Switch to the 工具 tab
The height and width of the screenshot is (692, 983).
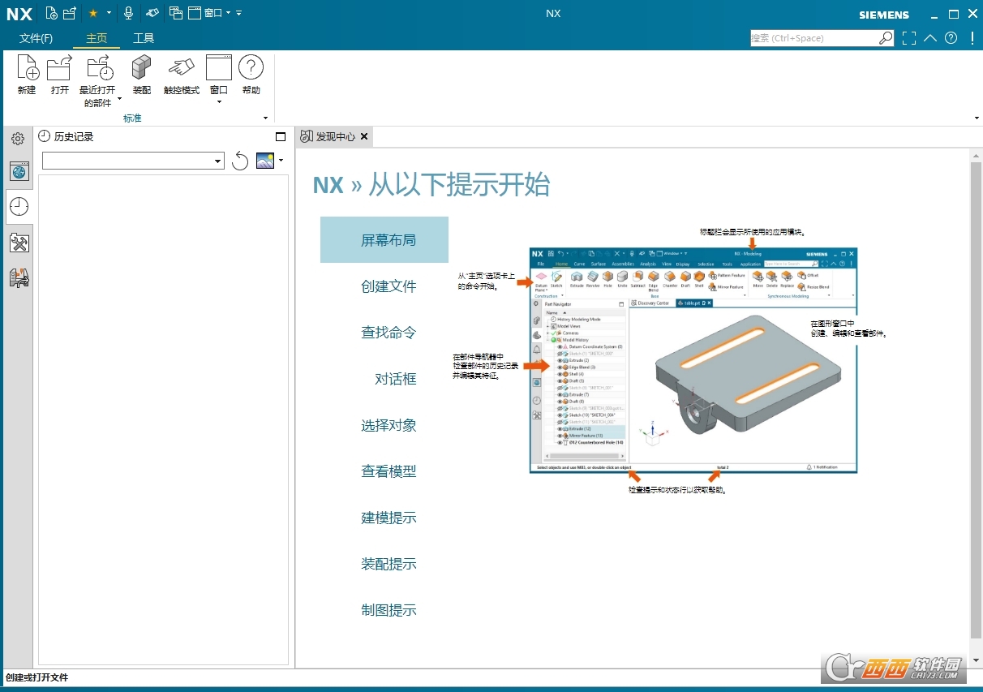tap(144, 38)
